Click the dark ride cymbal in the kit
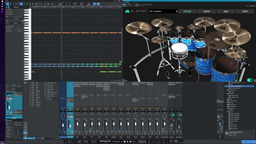The width and height of the screenshot is (256, 144). (x=215, y=41)
